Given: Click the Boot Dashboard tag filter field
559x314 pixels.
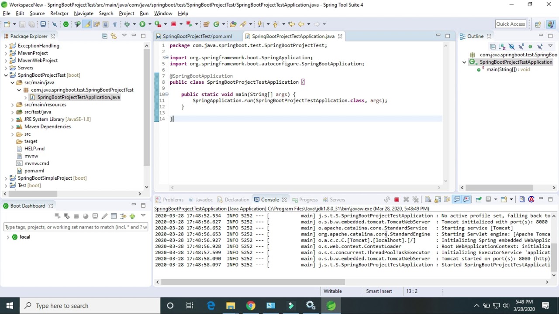Looking at the screenshot, I should click(75, 227).
